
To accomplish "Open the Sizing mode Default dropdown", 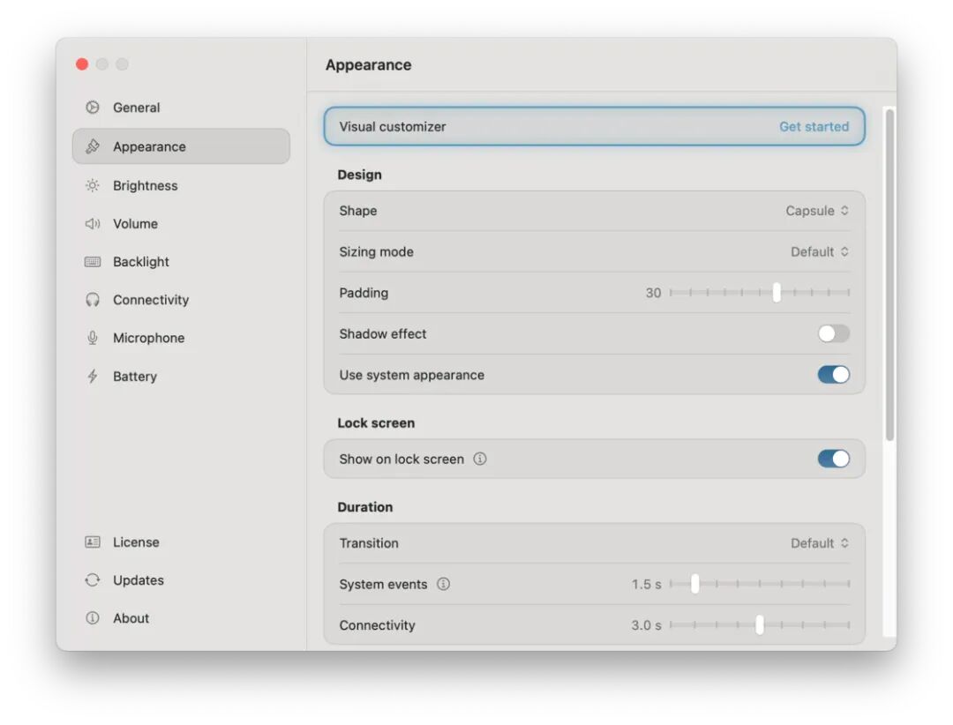I will pyautogui.click(x=820, y=252).
